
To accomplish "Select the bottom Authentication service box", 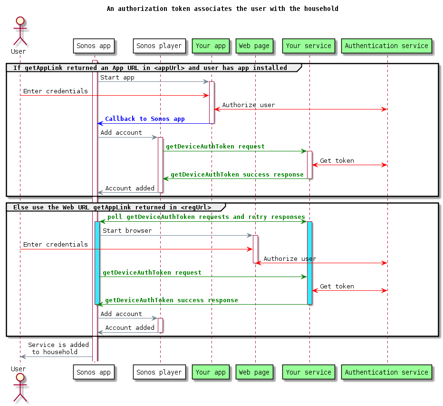I will pyautogui.click(x=386, y=372).
